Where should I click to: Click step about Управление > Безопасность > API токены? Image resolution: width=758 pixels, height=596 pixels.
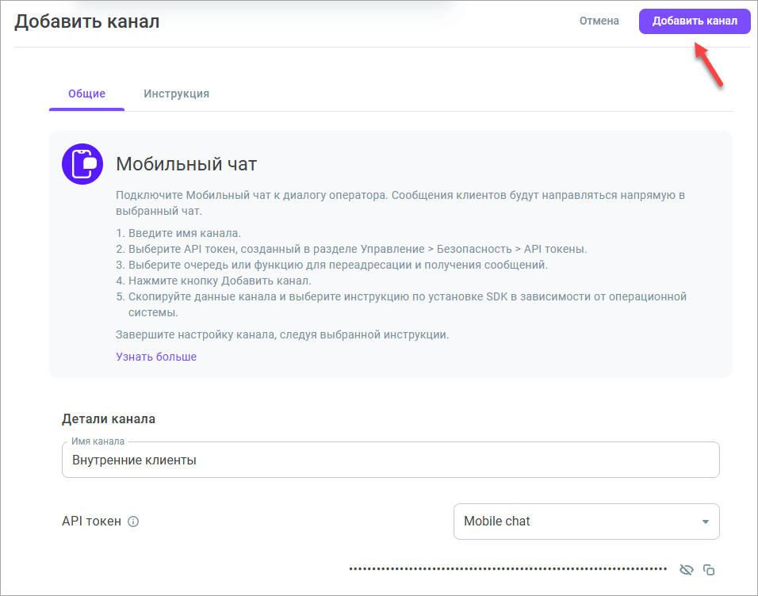(358, 249)
